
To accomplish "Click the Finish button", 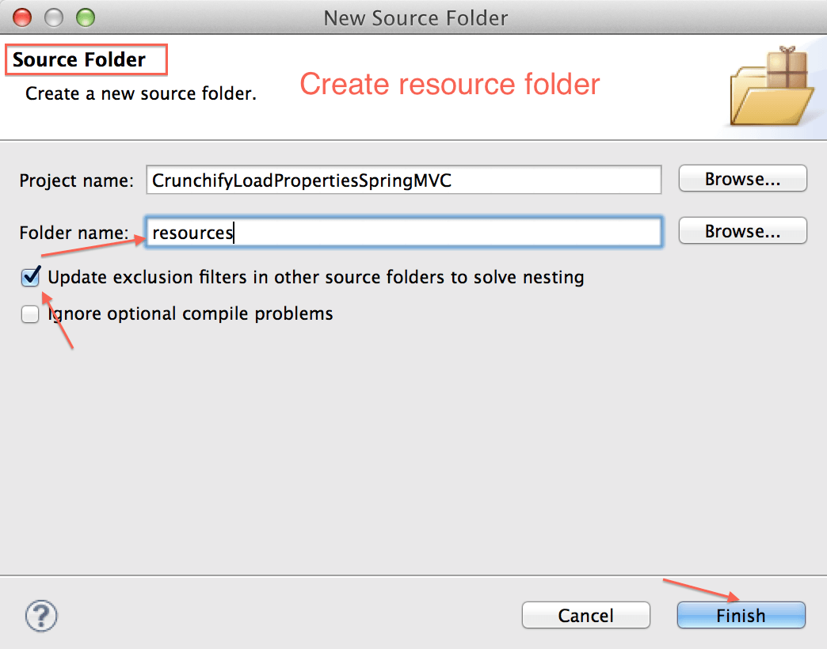I will click(x=740, y=615).
